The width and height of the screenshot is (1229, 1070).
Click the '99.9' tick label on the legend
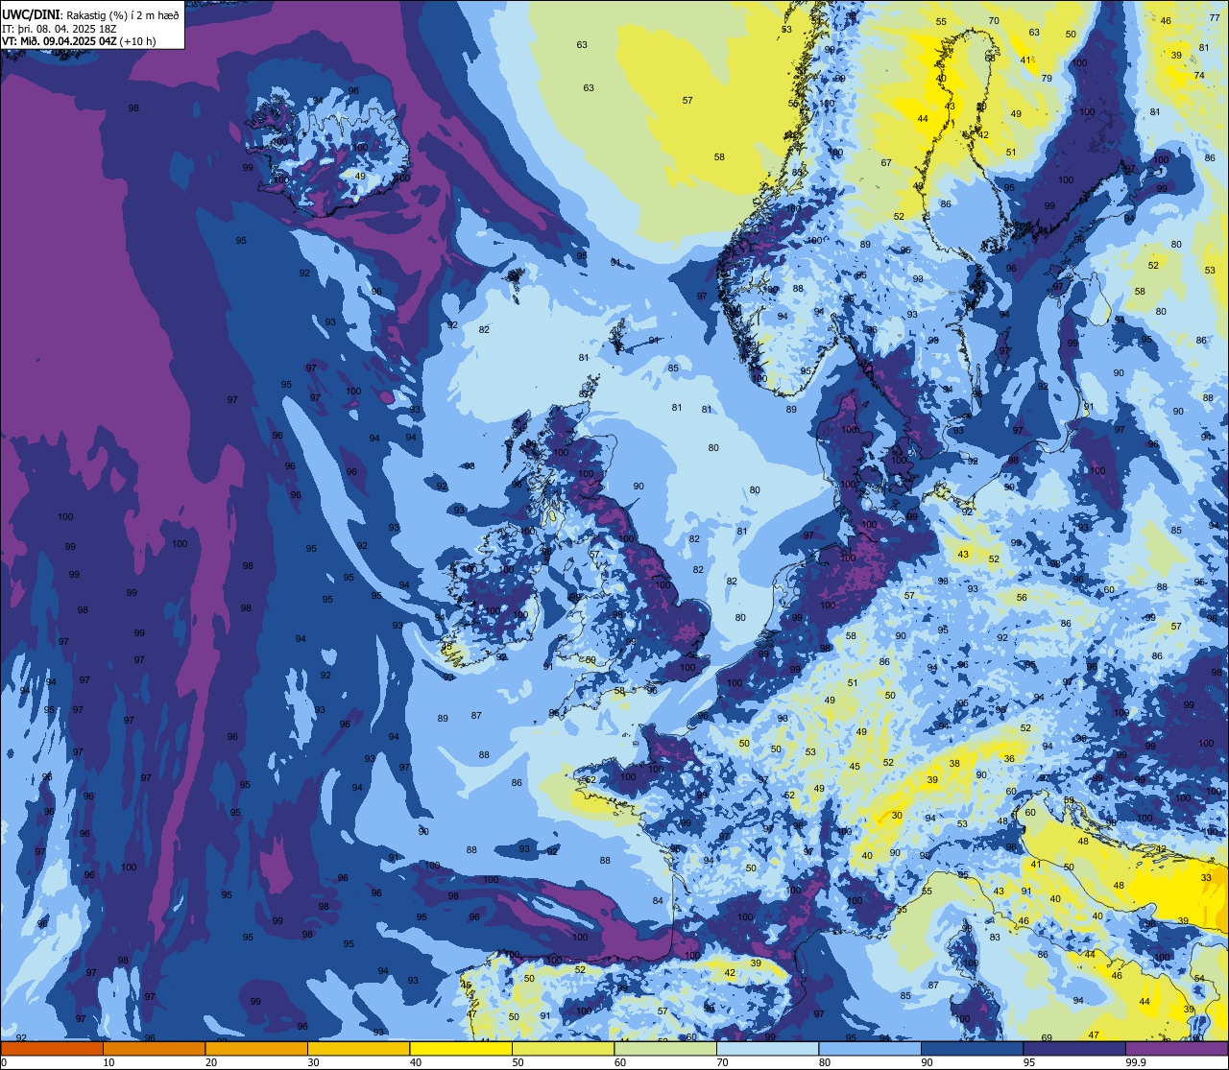[1137, 1062]
